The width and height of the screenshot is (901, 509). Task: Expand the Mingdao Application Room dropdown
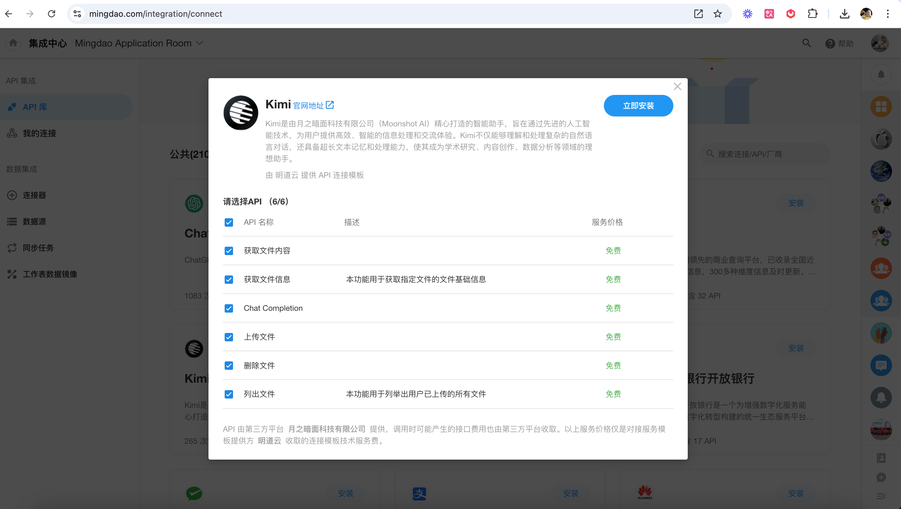(x=199, y=43)
